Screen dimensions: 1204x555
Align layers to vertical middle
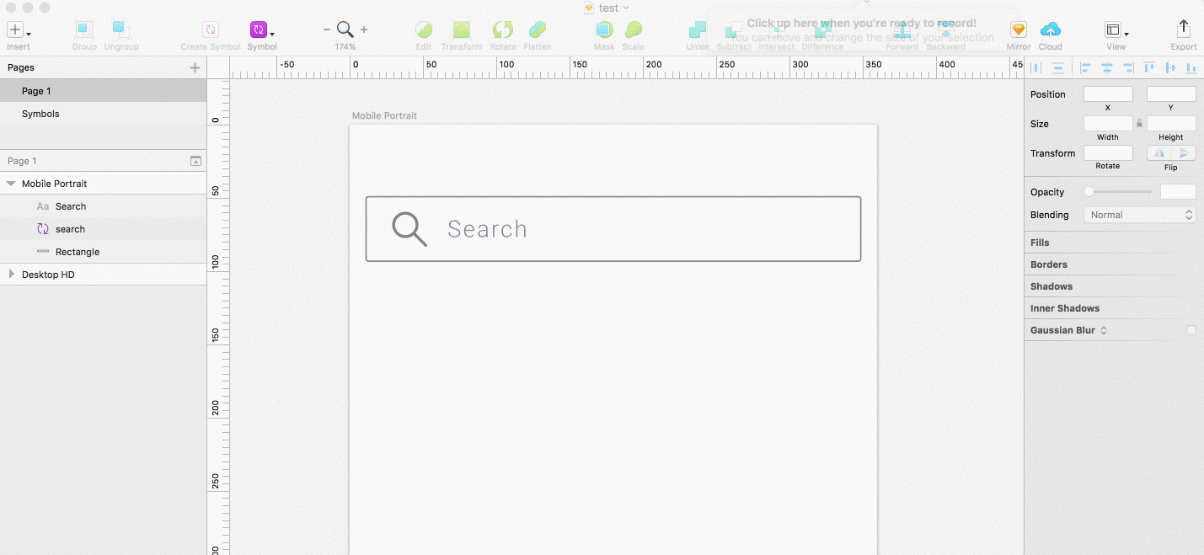[1170, 67]
